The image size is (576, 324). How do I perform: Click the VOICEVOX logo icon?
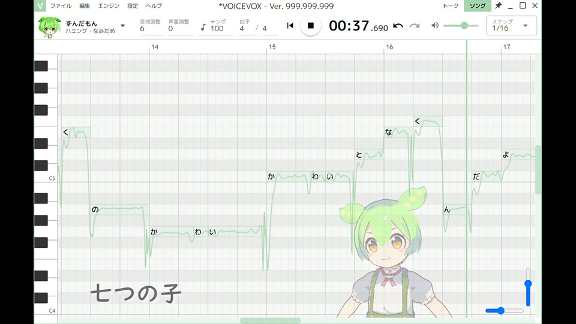coord(40,5)
